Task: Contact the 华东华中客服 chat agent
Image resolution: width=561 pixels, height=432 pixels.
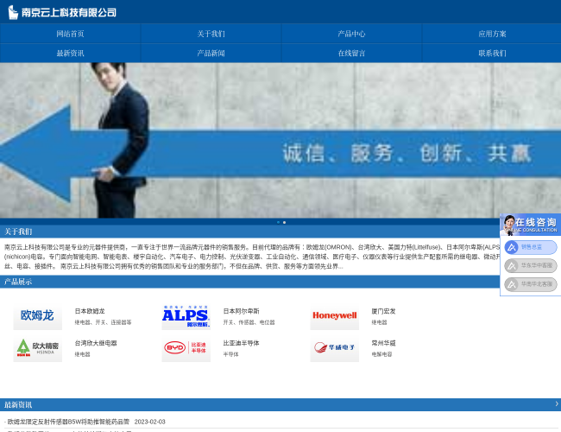Action: click(x=531, y=266)
